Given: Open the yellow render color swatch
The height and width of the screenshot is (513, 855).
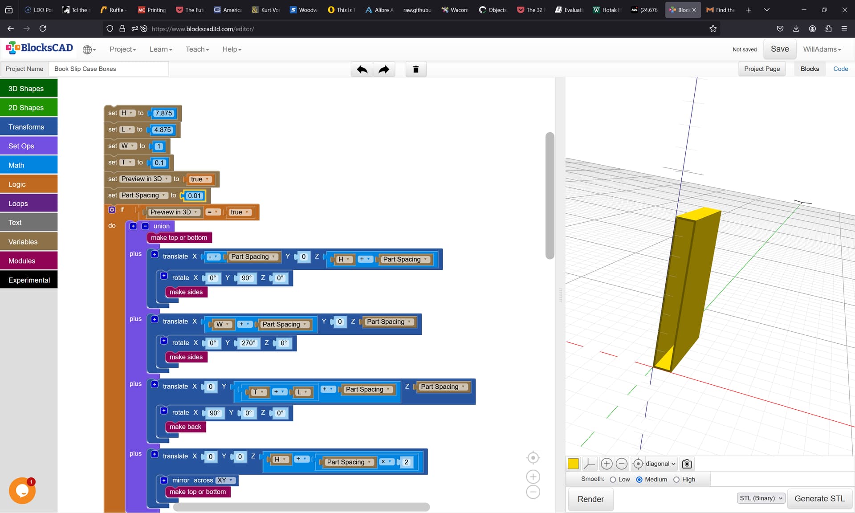Looking at the screenshot, I should 573,464.
